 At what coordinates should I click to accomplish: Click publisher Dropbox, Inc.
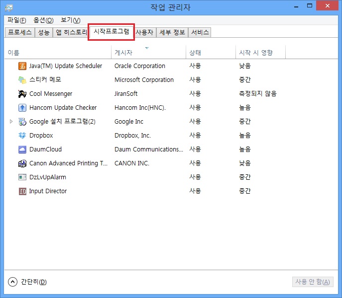point(132,136)
